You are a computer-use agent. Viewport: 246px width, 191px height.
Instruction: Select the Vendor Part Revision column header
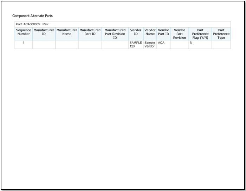click(180, 34)
